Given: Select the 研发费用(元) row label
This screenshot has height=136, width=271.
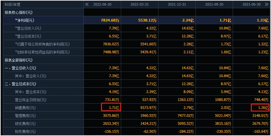Looking at the screenshot, I should (25, 124).
